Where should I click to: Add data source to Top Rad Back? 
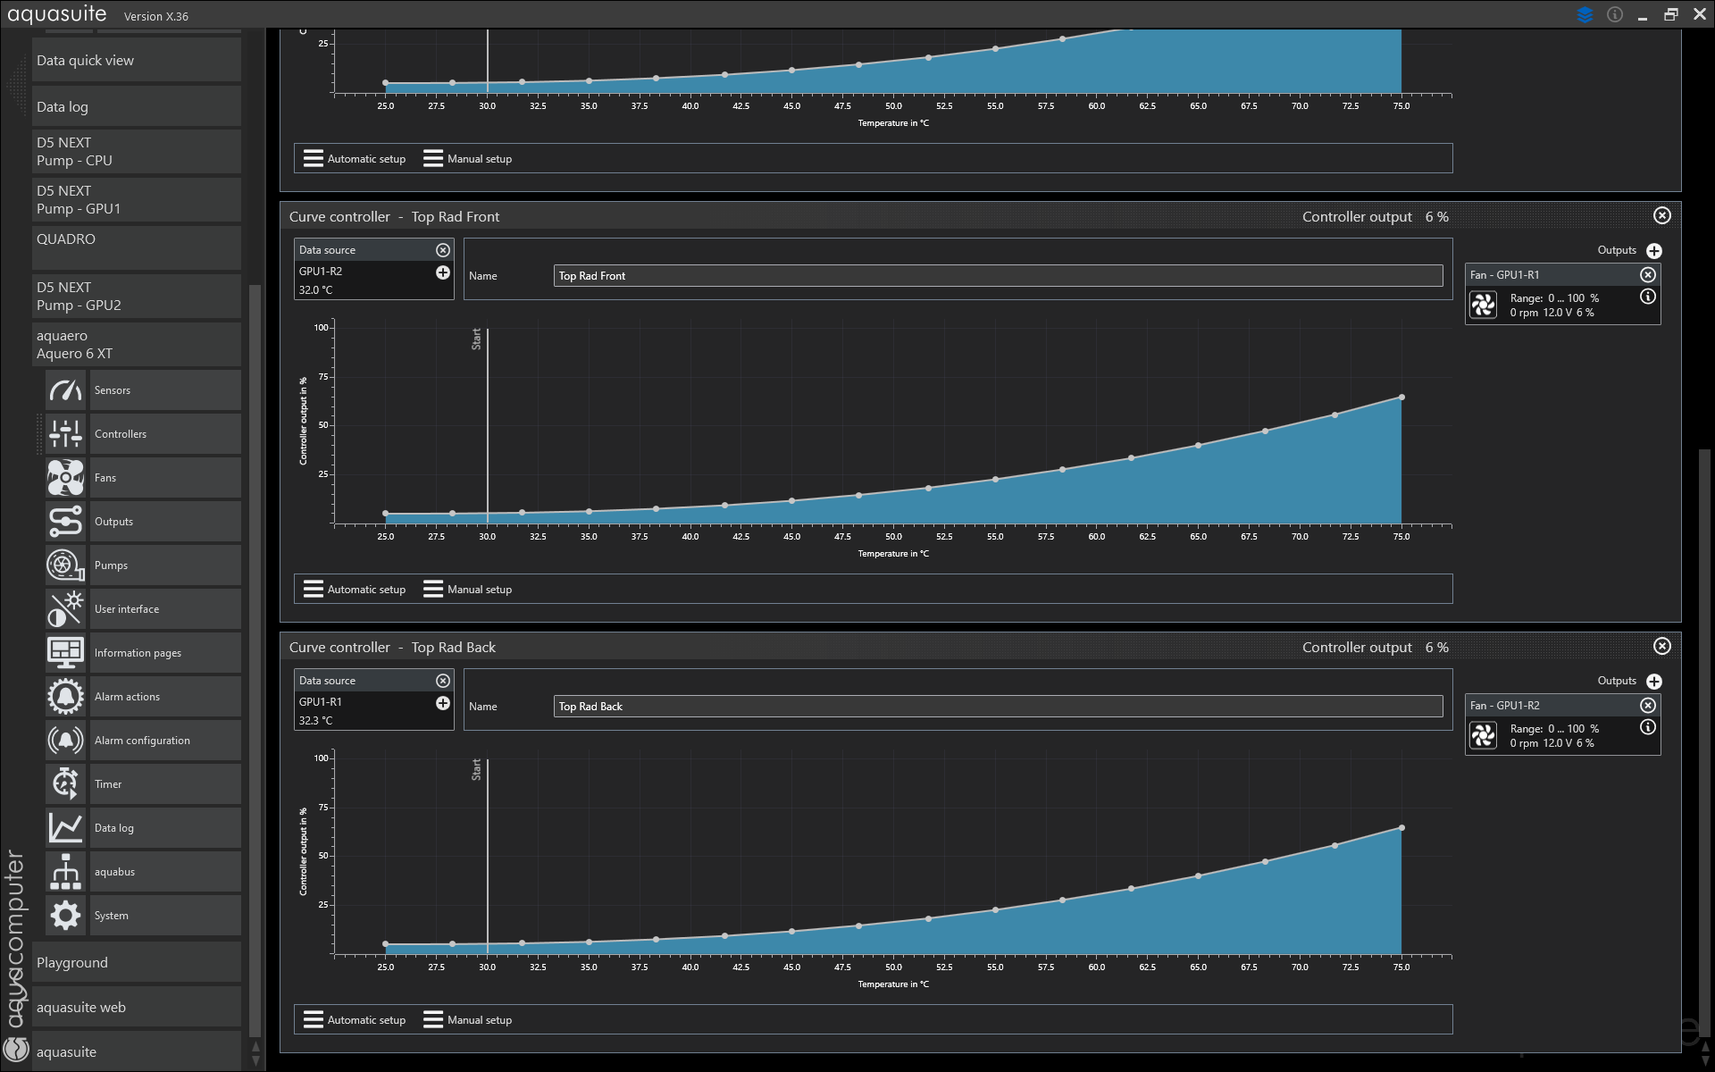click(442, 703)
